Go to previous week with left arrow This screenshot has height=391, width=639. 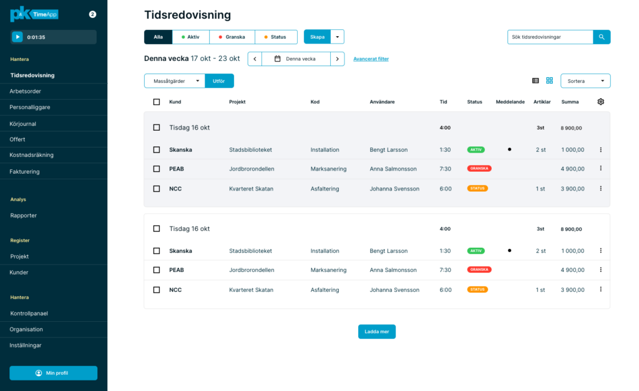pos(255,59)
